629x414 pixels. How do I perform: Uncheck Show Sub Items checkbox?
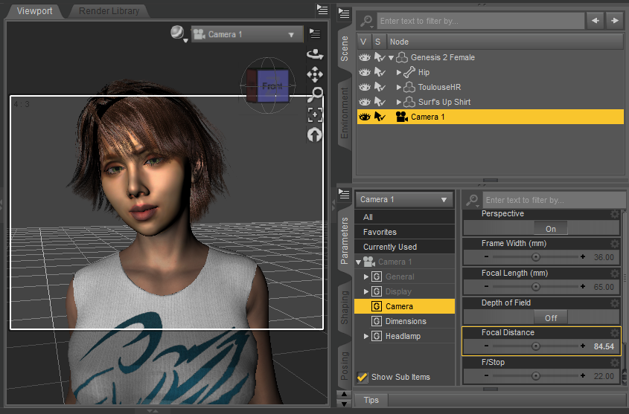pos(363,377)
